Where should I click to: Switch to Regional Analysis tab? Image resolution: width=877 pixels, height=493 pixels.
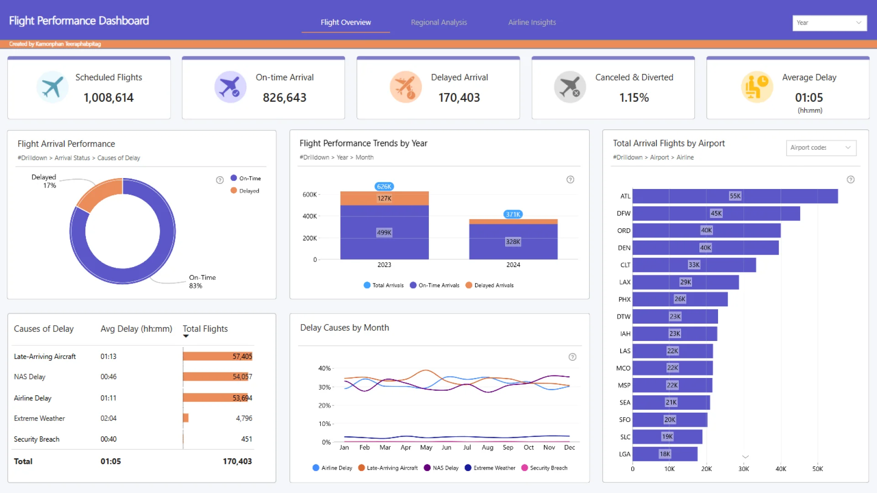pyautogui.click(x=439, y=22)
